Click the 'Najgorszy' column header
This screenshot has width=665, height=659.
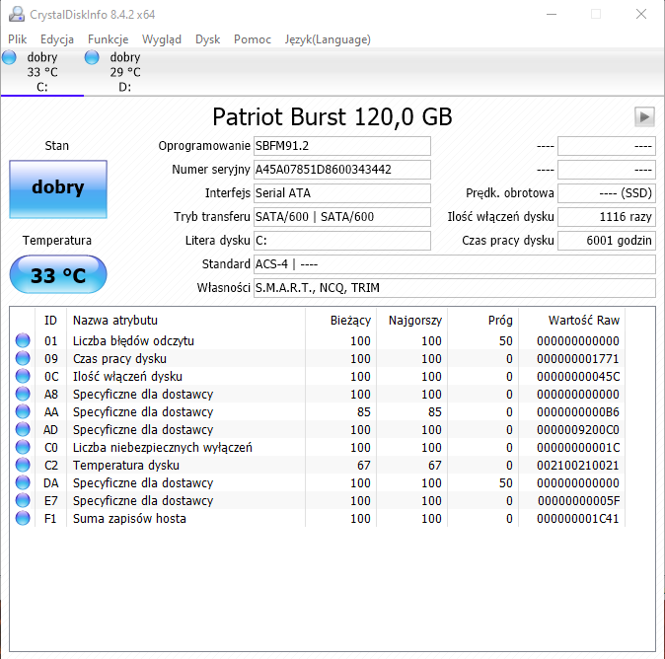click(411, 321)
